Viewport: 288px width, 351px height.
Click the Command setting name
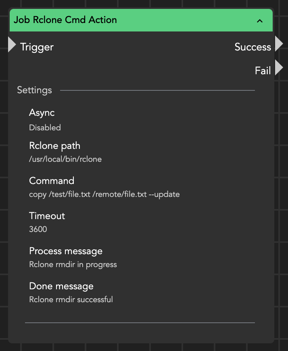pyautogui.click(x=52, y=181)
